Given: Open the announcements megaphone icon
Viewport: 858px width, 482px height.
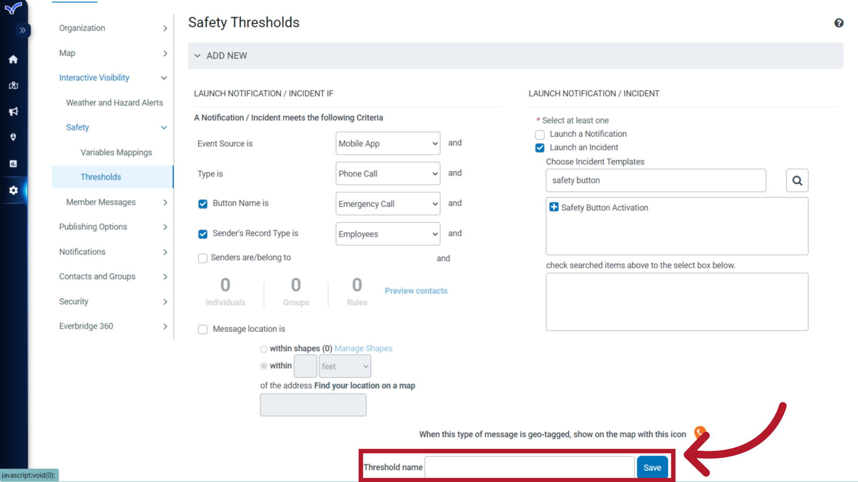Looking at the screenshot, I should [13, 112].
